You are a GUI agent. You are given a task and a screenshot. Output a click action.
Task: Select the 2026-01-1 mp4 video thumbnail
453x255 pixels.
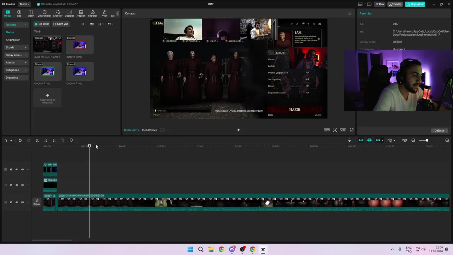(x=47, y=45)
